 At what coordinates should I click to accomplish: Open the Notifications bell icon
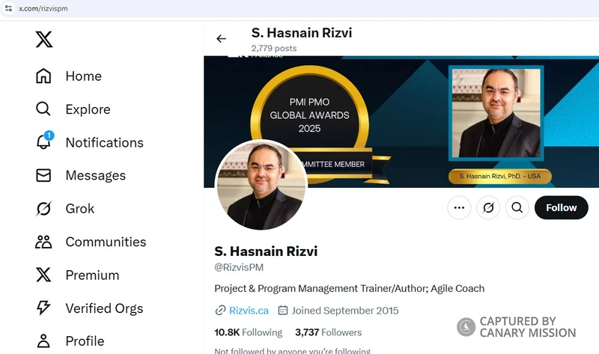coord(43,142)
